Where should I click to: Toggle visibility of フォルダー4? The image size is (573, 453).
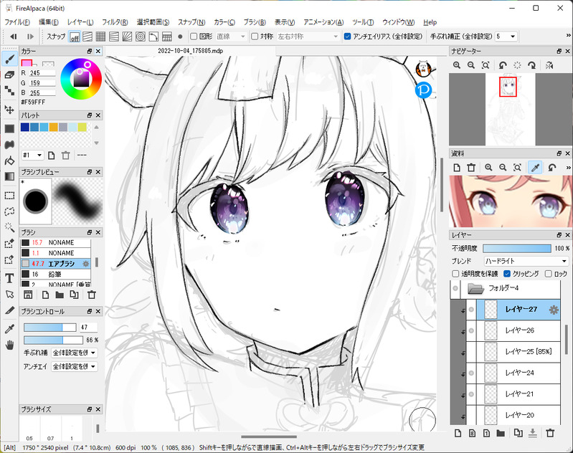(x=455, y=288)
